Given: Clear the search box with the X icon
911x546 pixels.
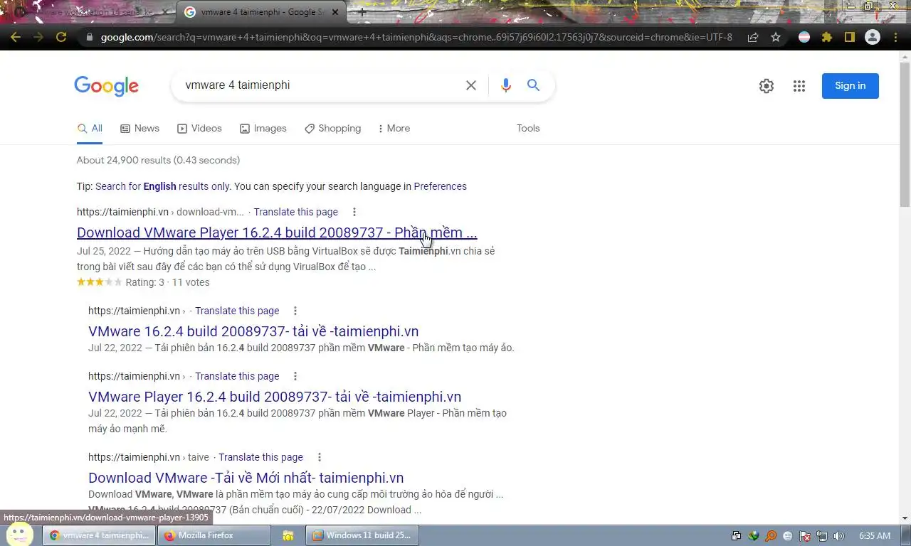Looking at the screenshot, I should tap(471, 85).
